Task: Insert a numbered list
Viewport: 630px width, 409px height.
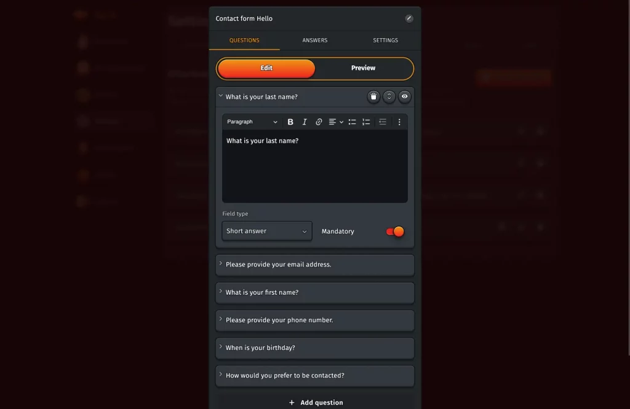Action: tap(366, 122)
